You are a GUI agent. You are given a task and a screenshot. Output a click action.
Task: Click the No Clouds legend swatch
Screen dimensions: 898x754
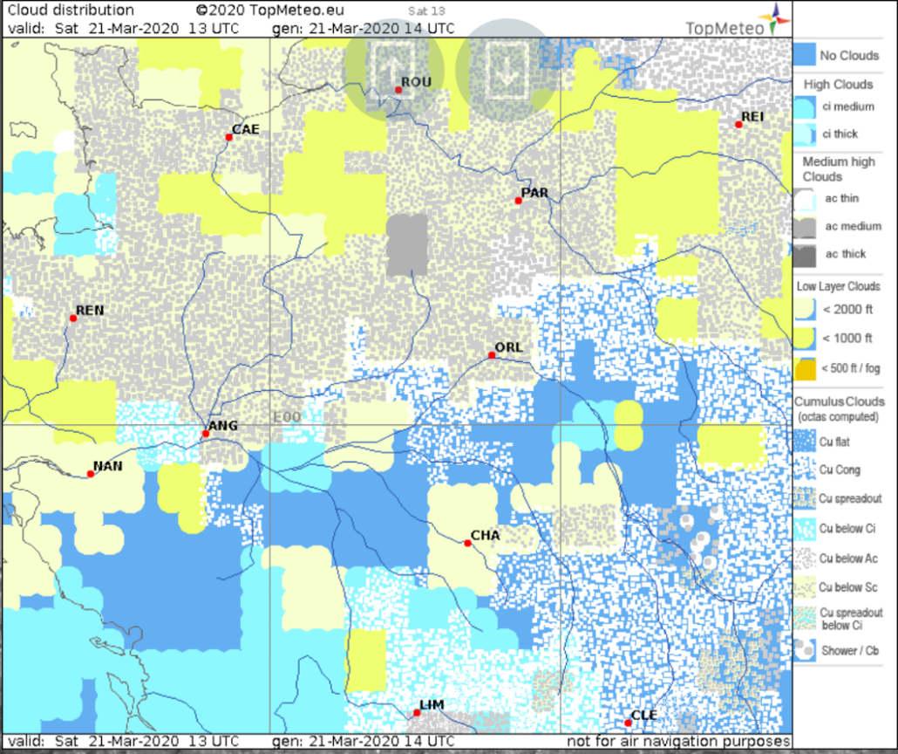[804, 54]
